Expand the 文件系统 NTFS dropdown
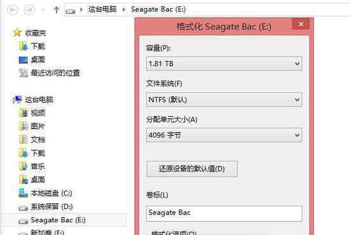Viewport: 350px width, 235px height. pos(224,99)
